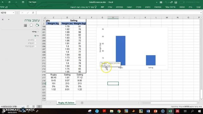
Task: Open the taskbar search magnifier
Action: 192,111
